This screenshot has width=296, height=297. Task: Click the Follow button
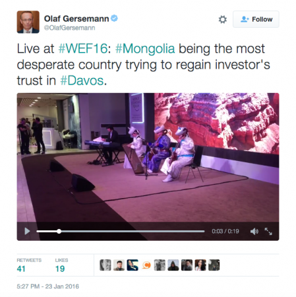tap(256, 19)
